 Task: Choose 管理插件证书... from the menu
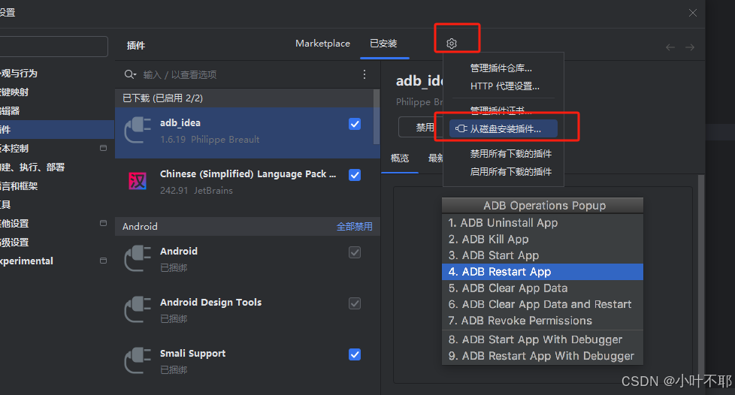click(501, 110)
